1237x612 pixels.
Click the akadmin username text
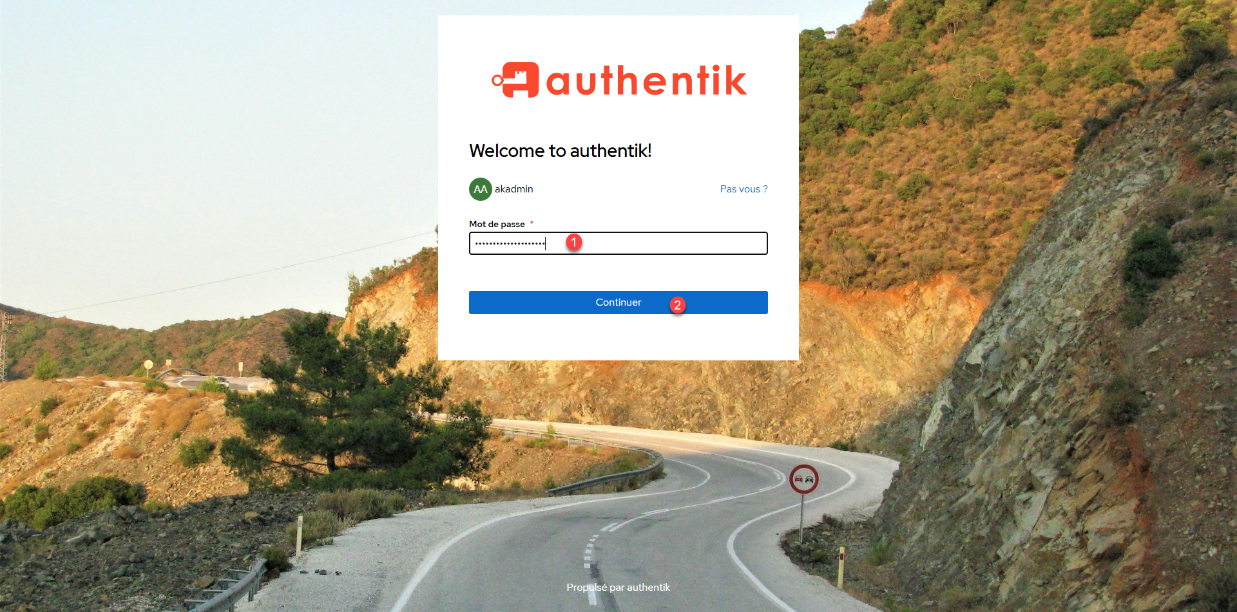coord(514,189)
